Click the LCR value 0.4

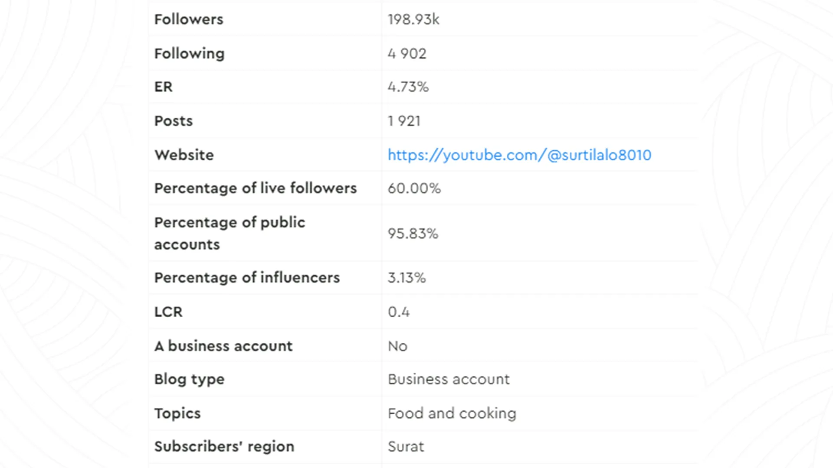coord(398,312)
